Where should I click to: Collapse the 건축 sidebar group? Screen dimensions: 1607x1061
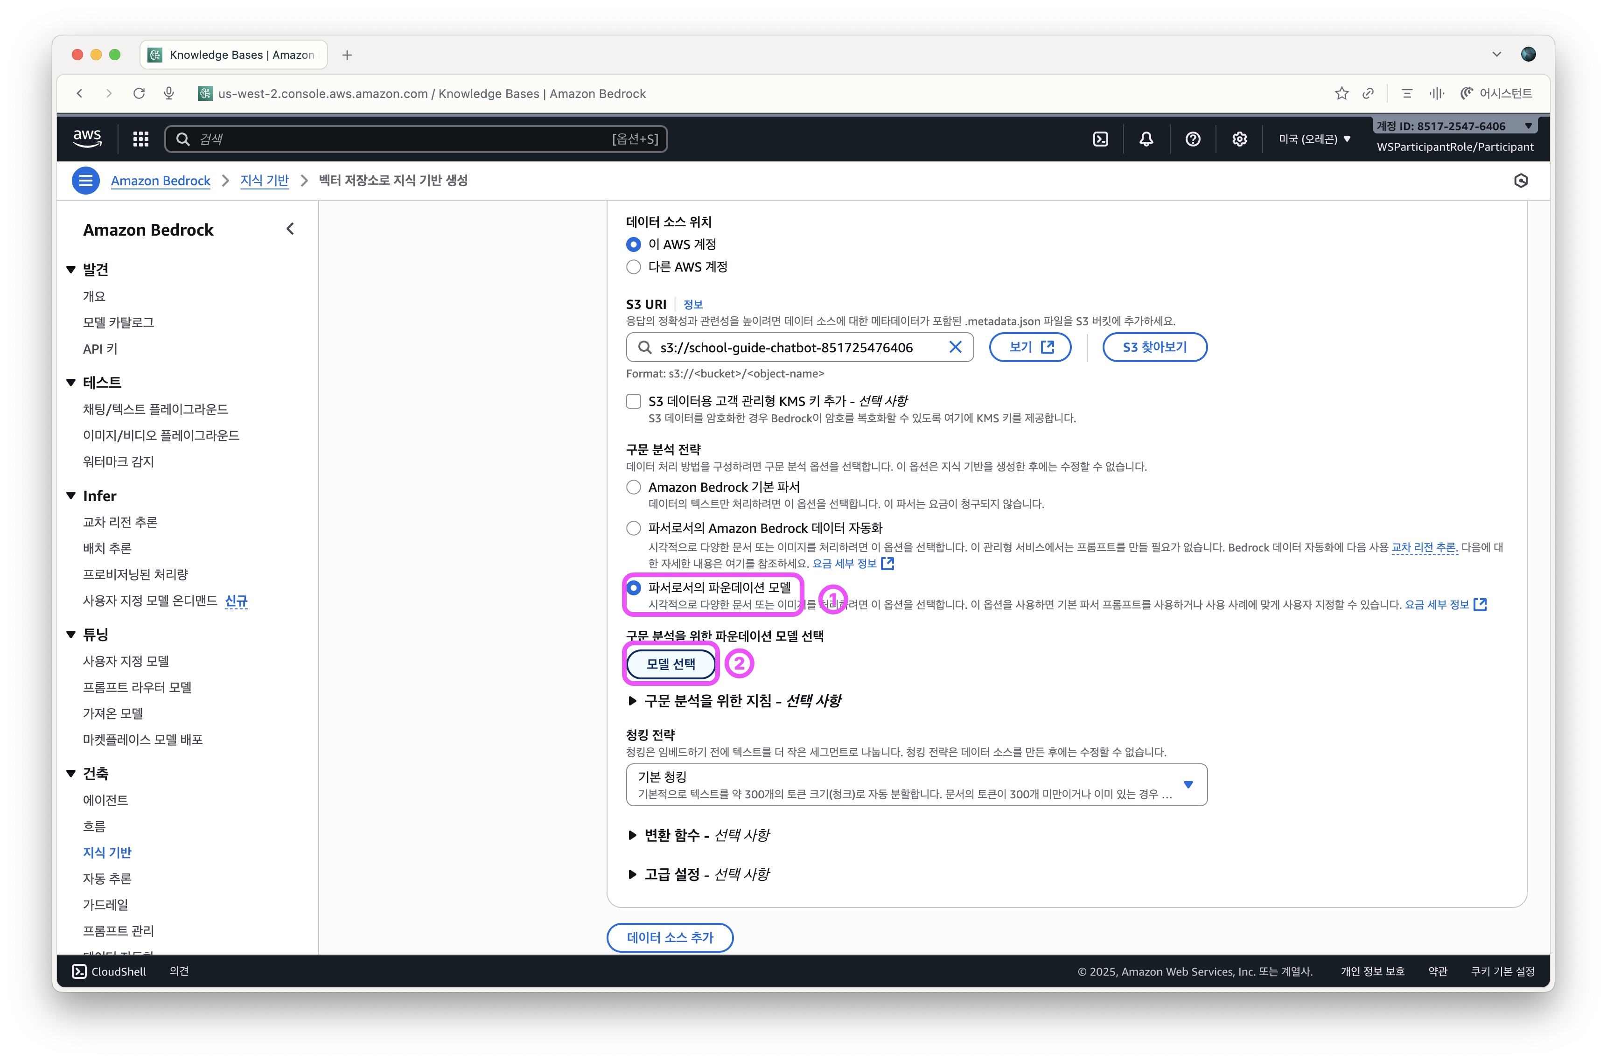71,774
